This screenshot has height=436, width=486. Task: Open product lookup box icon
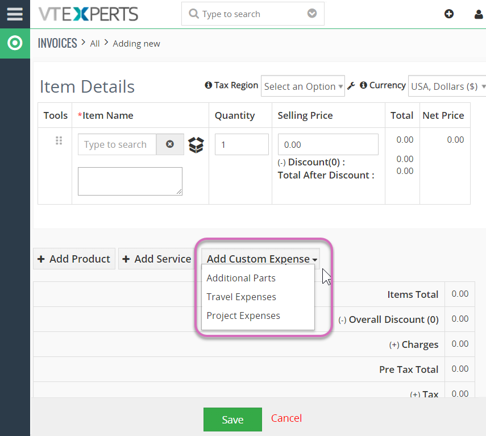[x=196, y=145]
